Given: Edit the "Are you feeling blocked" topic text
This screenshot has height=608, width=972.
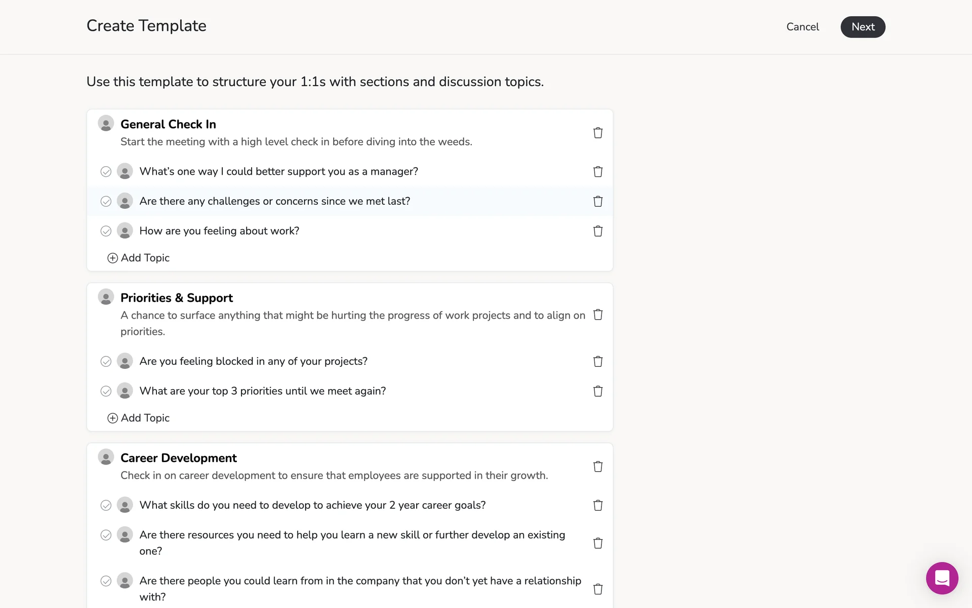Looking at the screenshot, I should [253, 361].
